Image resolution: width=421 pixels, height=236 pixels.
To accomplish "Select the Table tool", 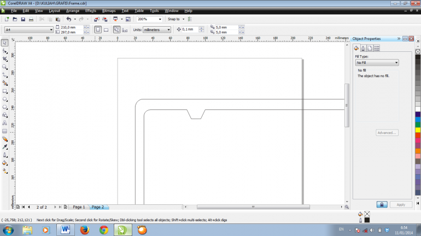I will pos(4,131).
